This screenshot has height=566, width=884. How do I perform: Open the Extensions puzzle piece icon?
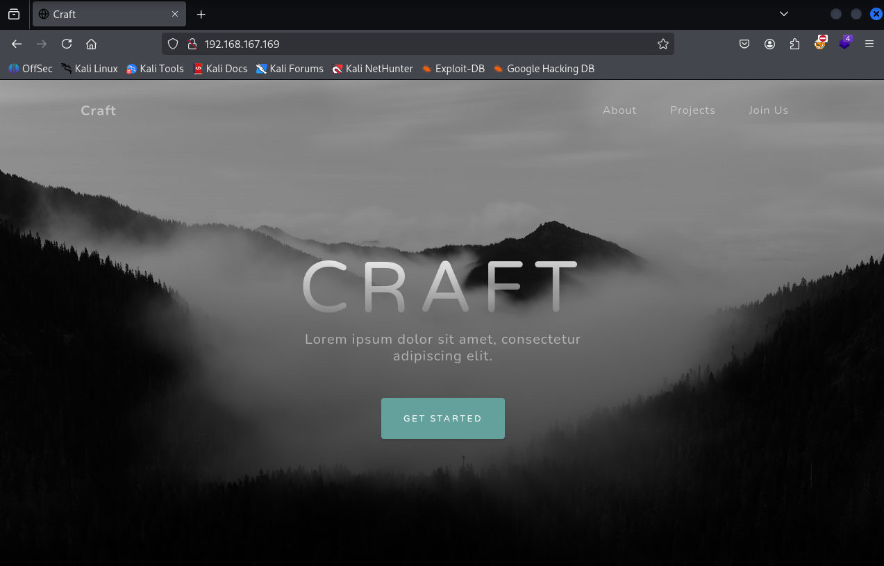(x=794, y=44)
